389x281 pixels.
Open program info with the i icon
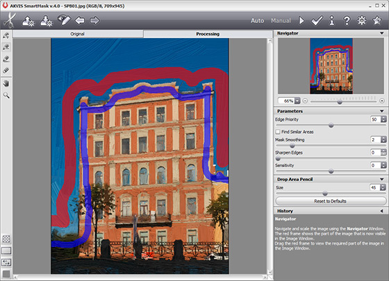[332, 21]
